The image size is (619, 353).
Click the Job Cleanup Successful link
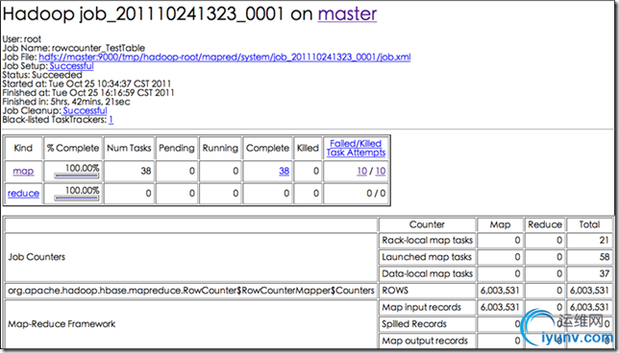[85, 110]
